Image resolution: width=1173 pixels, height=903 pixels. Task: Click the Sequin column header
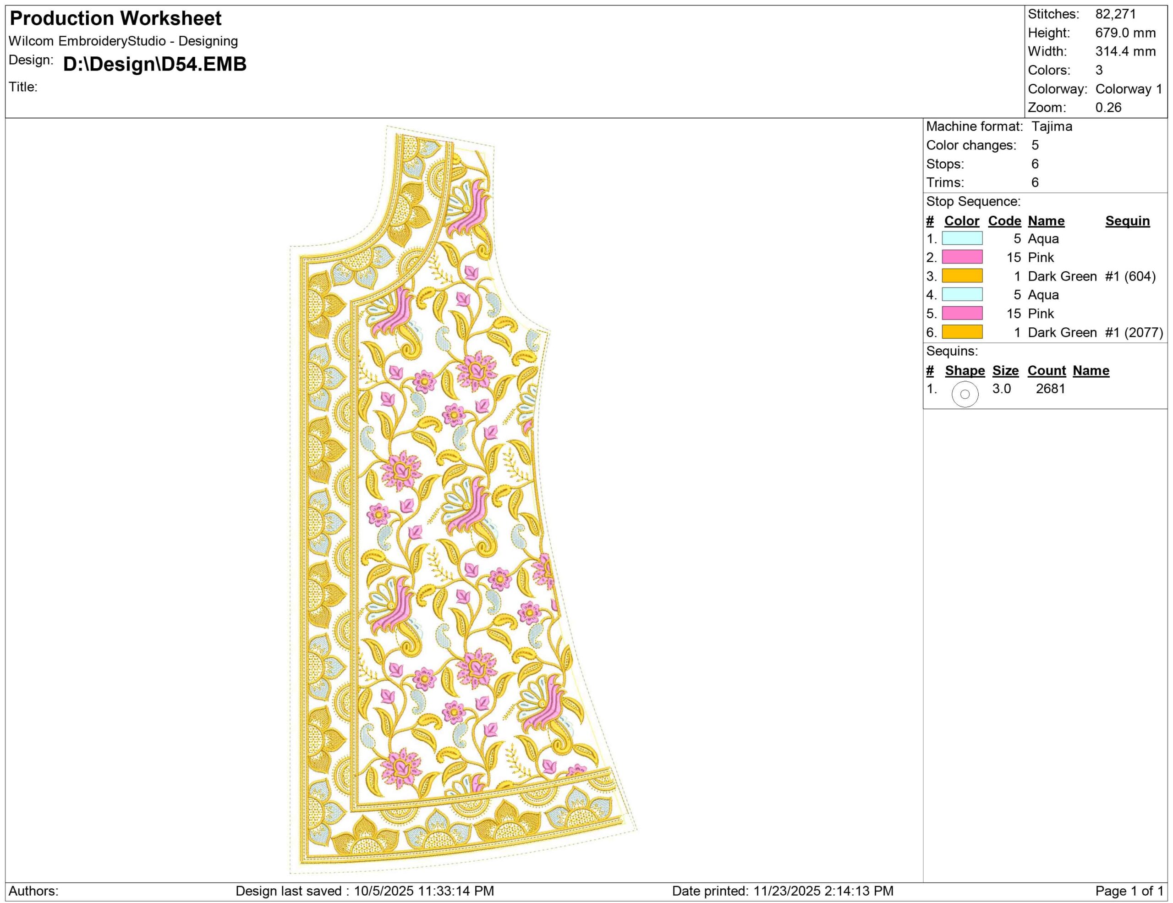tap(1127, 221)
